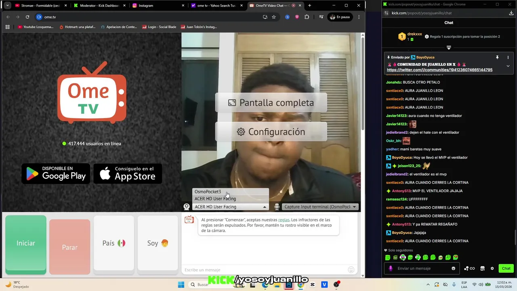Click the green Chat send button

[x=506, y=268]
